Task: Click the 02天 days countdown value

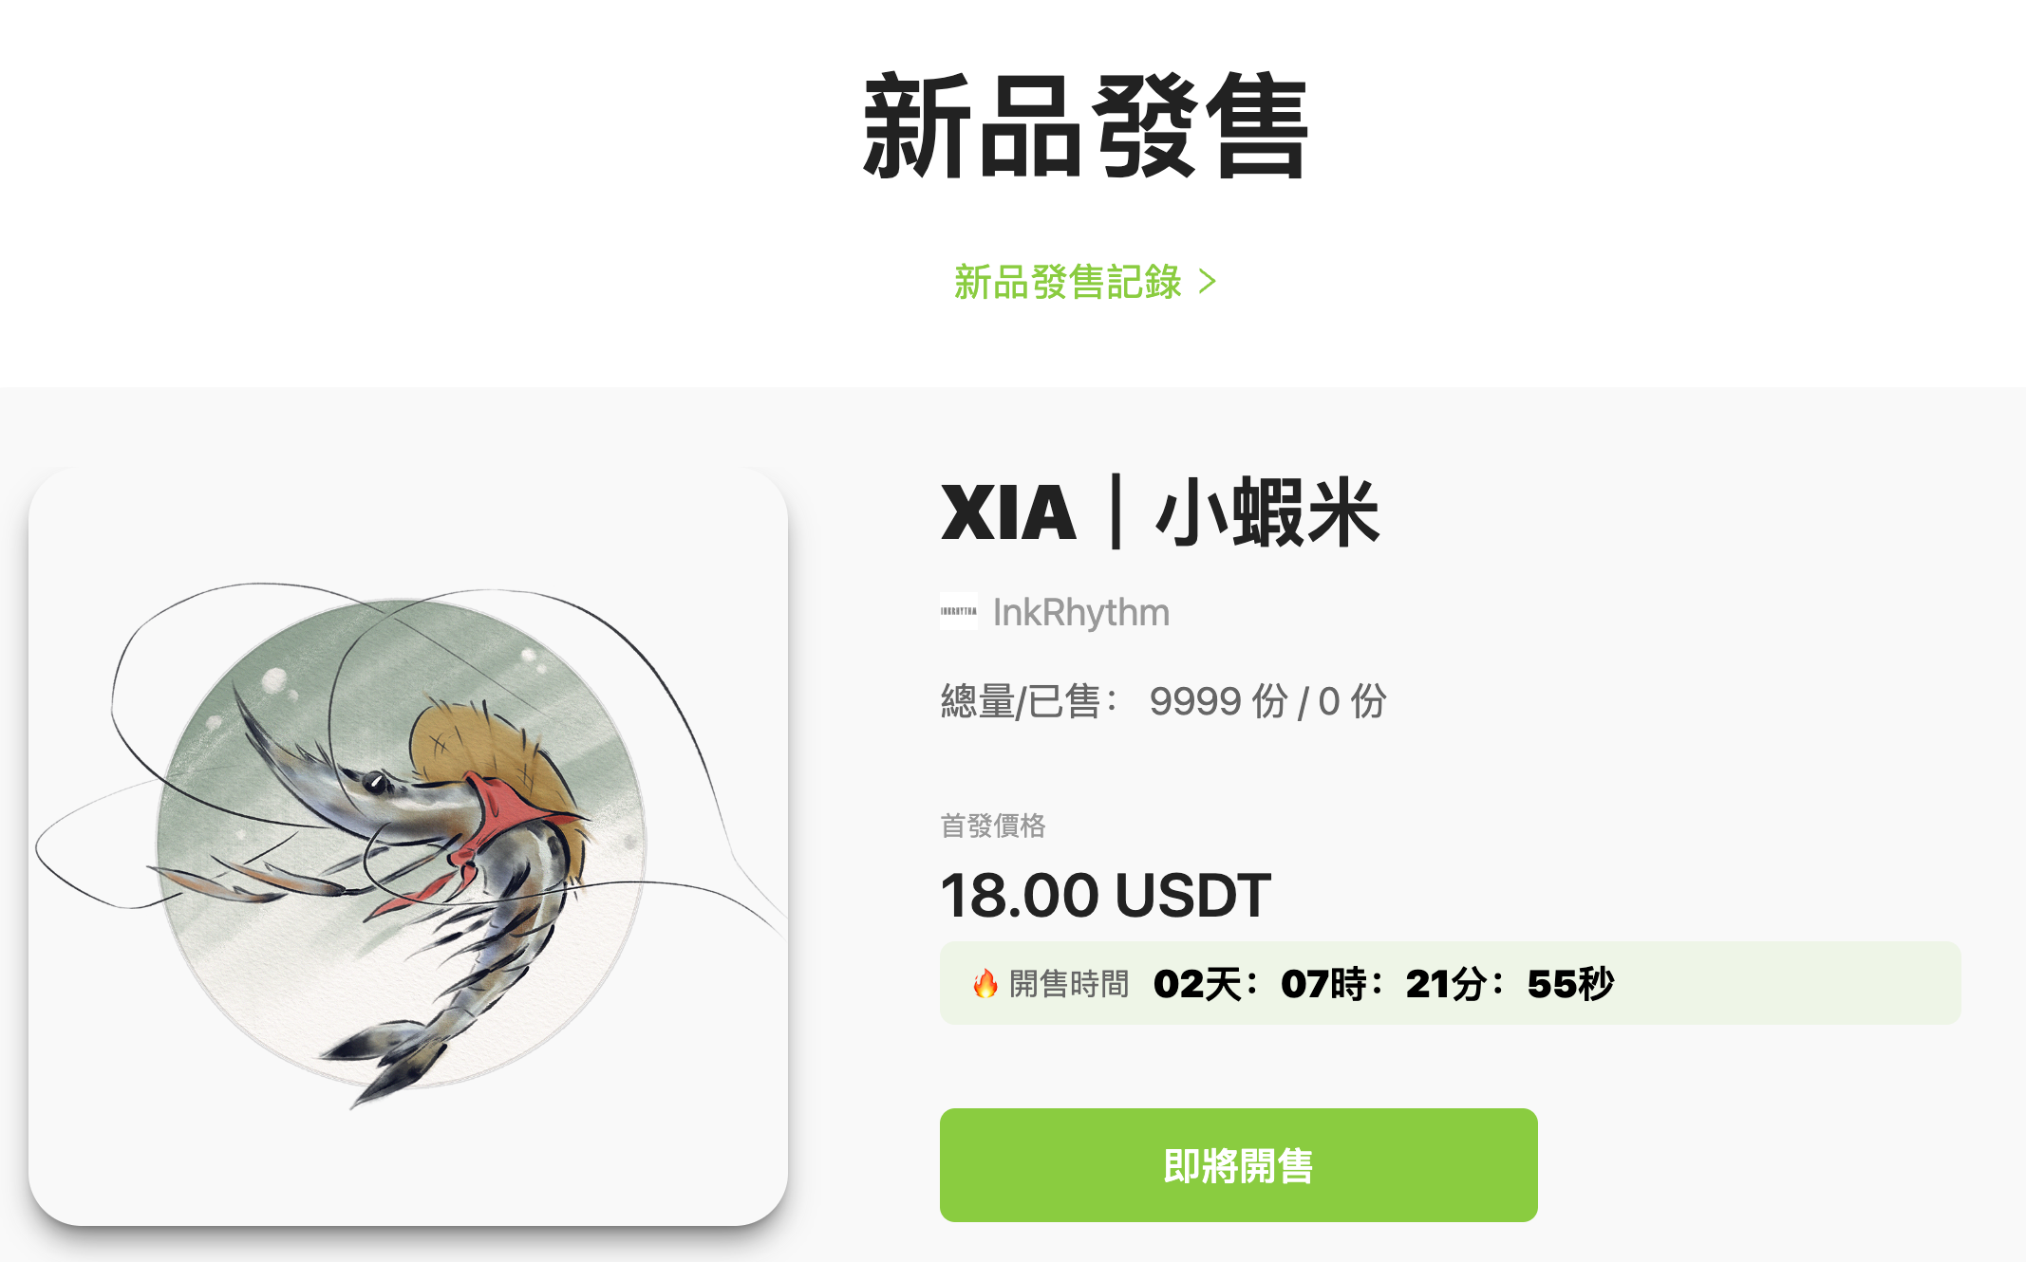Action: [1197, 984]
